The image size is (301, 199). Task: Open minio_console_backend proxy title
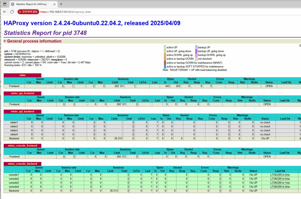(22, 164)
